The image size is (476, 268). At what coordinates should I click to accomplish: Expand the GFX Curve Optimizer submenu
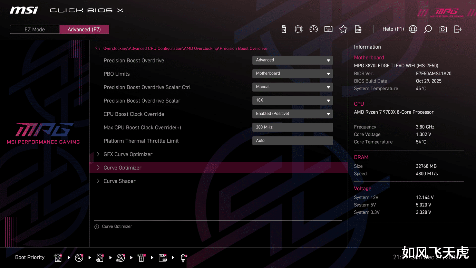point(218,154)
